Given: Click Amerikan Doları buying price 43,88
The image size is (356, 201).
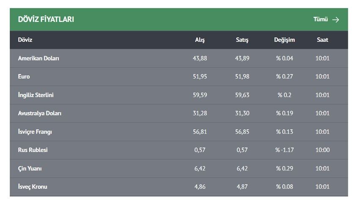Looking at the screenshot, I should point(200,58).
